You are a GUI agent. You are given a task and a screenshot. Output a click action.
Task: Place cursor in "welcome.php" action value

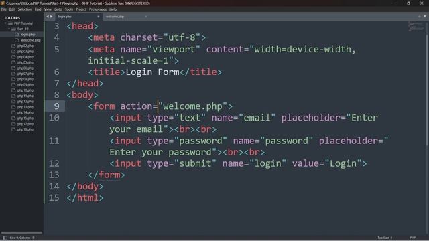click(x=192, y=106)
